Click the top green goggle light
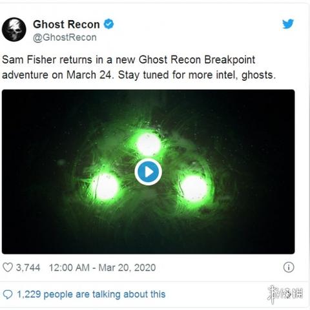The width and height of the screenshot is (310, 310). point(149,144)
